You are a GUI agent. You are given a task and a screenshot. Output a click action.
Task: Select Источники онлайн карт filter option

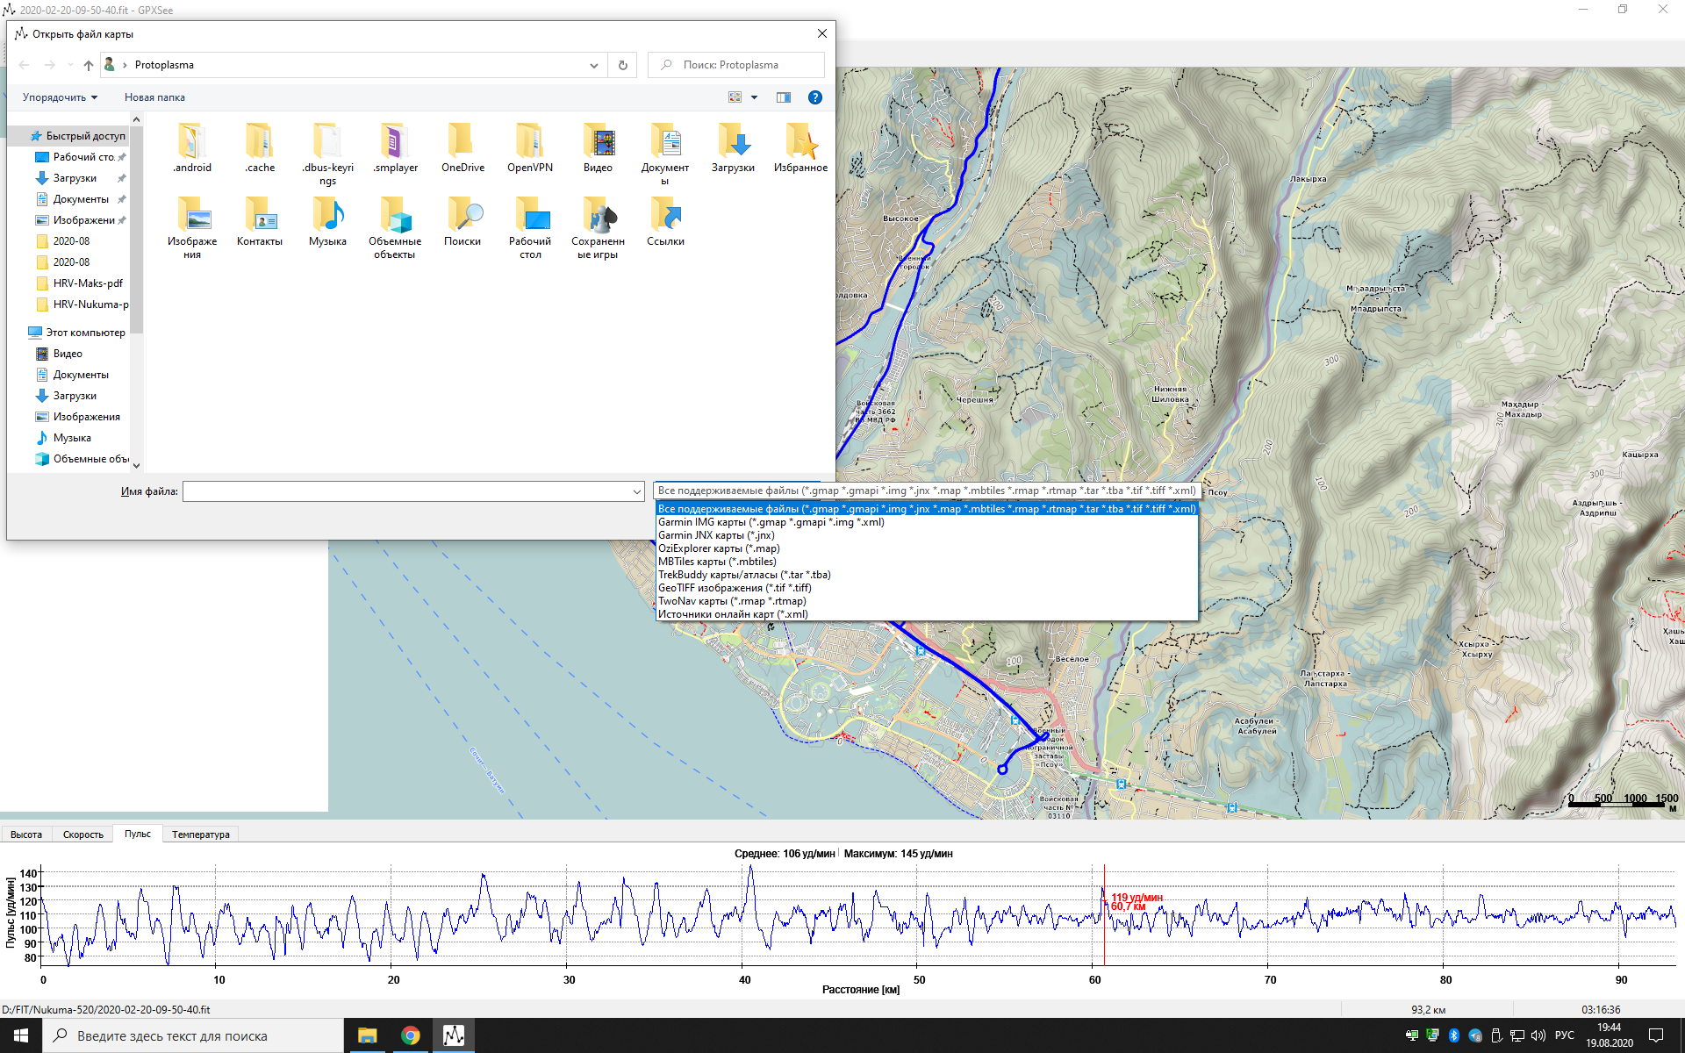pyautogui.click(x=927, y=614)
